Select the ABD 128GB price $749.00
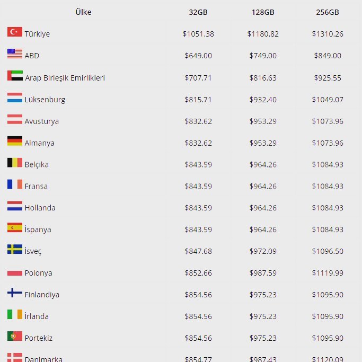This screenshot has width=362, height=362. [263, 56]
